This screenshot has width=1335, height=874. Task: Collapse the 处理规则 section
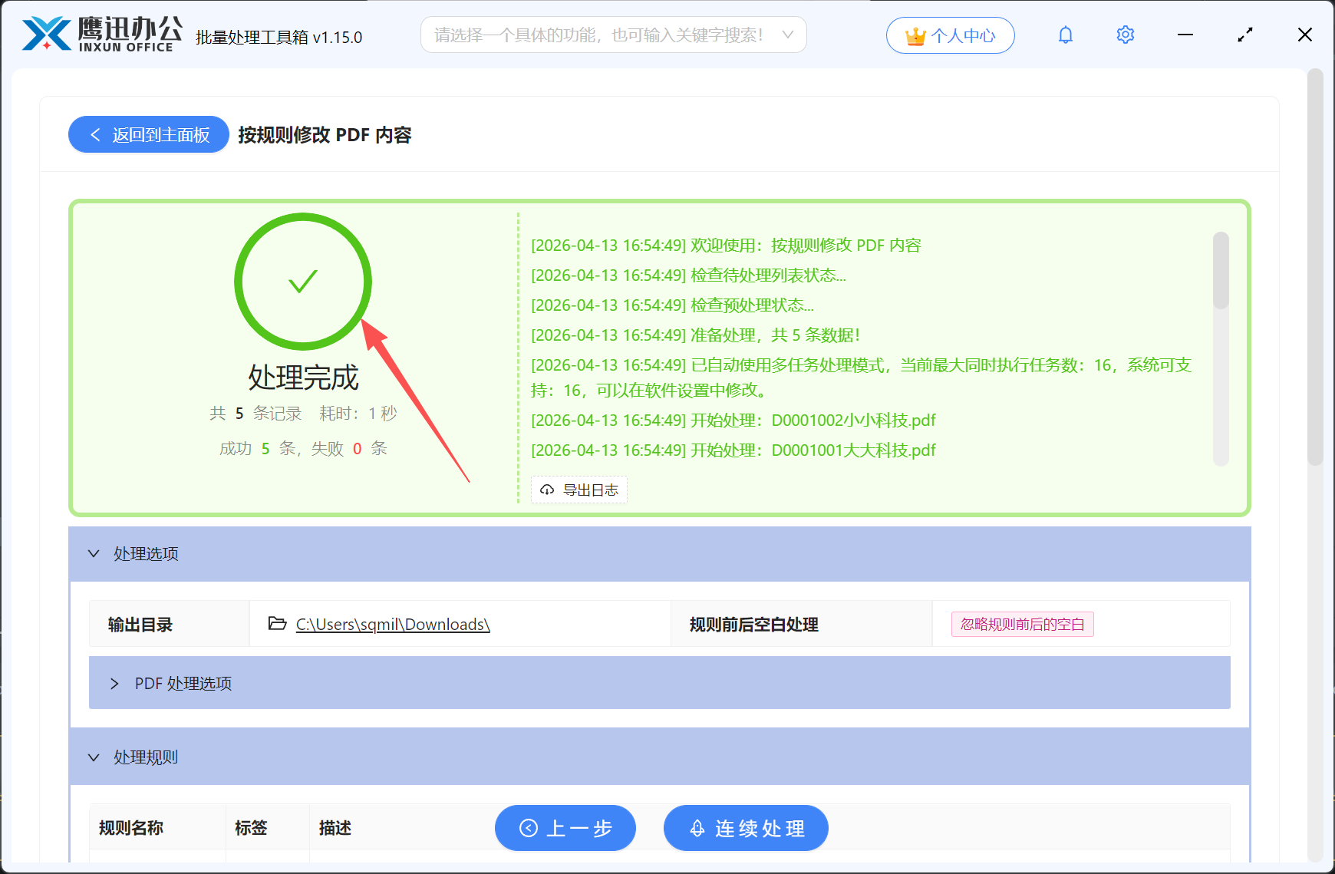pyautogui.click(x=94, y=757)
